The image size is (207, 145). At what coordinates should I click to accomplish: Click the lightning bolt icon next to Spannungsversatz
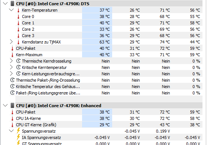tap(18, 131)
